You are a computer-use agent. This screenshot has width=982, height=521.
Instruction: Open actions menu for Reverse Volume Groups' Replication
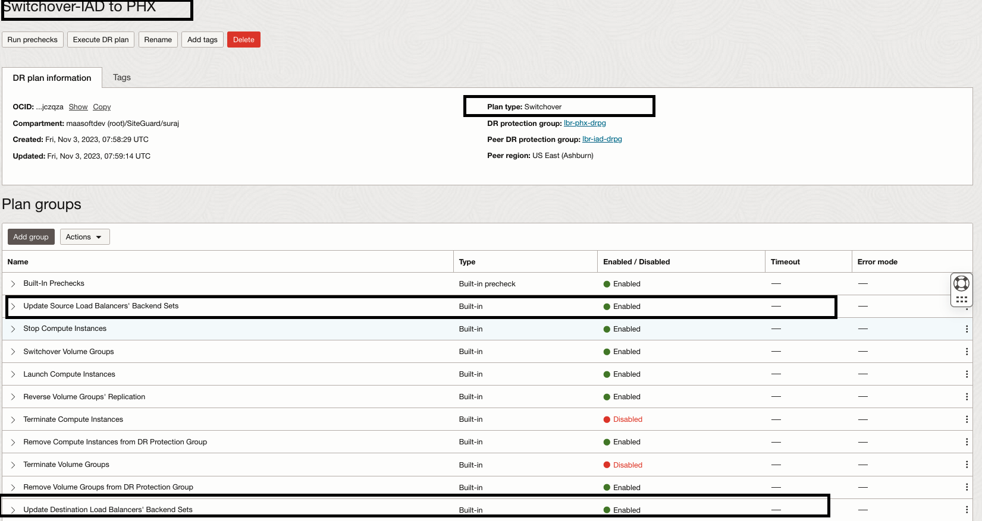pos(967,397)
